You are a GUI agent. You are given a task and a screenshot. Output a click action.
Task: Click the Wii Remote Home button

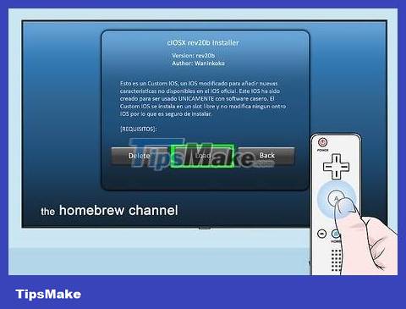(x=335, y=234)
